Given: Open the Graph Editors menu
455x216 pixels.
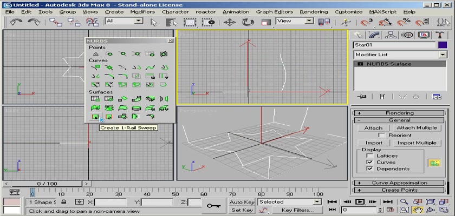Looking at the screenshot, I should 274,12.
